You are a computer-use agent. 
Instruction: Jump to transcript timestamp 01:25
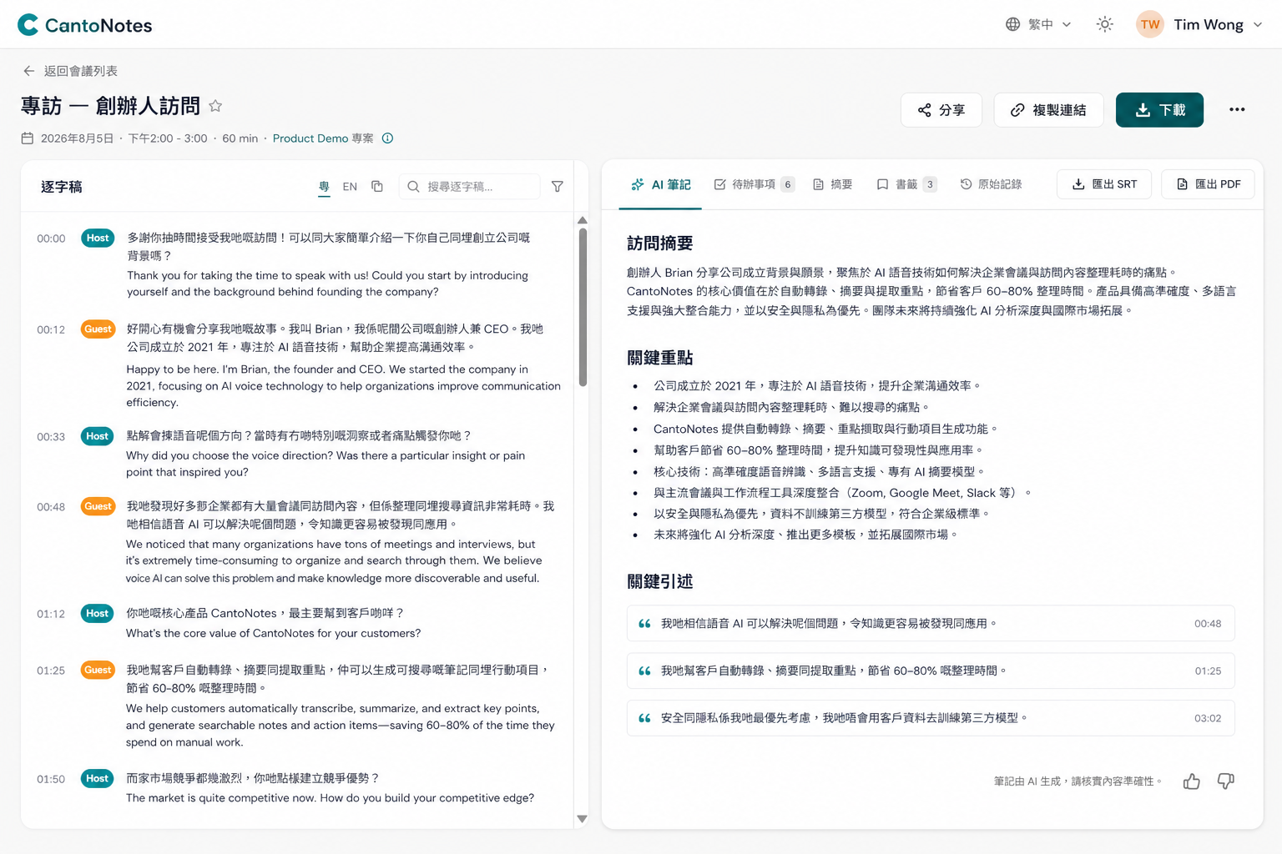point(51,671)
